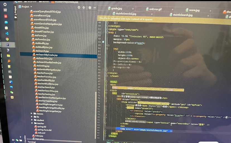Select index.jsp in the project tree

click(x=39, y=136)
